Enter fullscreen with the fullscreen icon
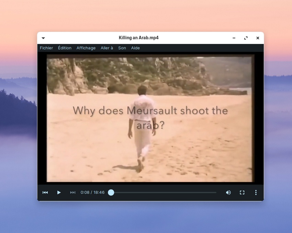Screen dimensions: 292x233 click(x=242, y=192)
